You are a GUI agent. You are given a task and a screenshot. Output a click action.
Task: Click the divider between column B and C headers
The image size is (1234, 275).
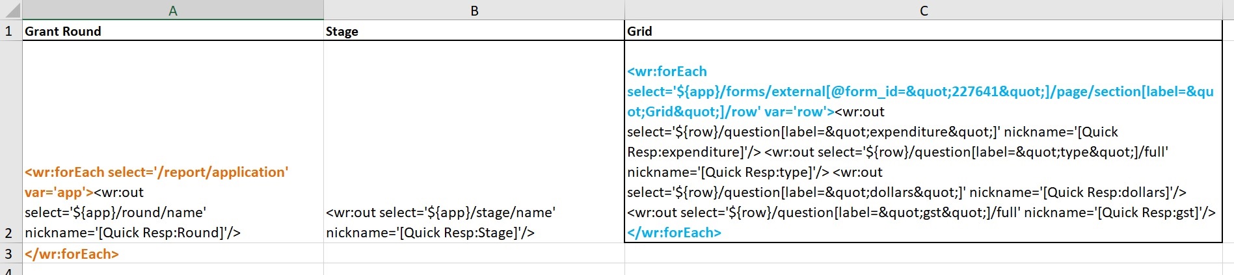coord(624,10)
